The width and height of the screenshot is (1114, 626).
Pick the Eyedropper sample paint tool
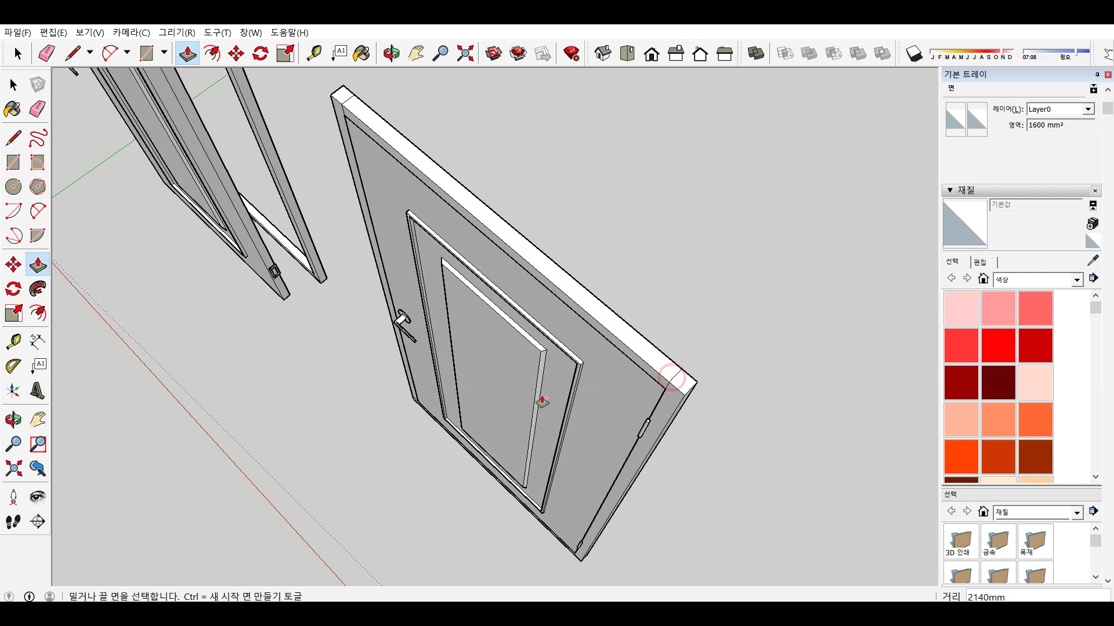point(1093,260)
